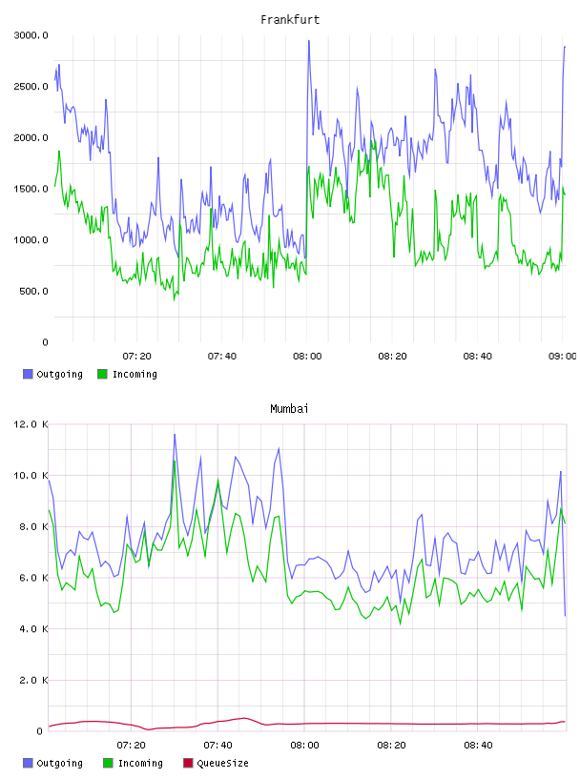Viewport: 580px width, 778px height.
Task: Click the Outgoing label in Mumbai legend
Action: click(x=59, y=763)
